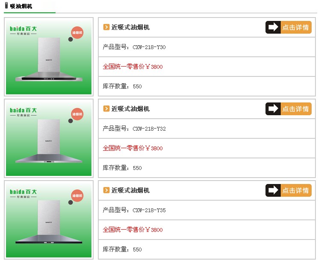
Task: Click the first product title 近吸式油烟机
Action: 130,27
